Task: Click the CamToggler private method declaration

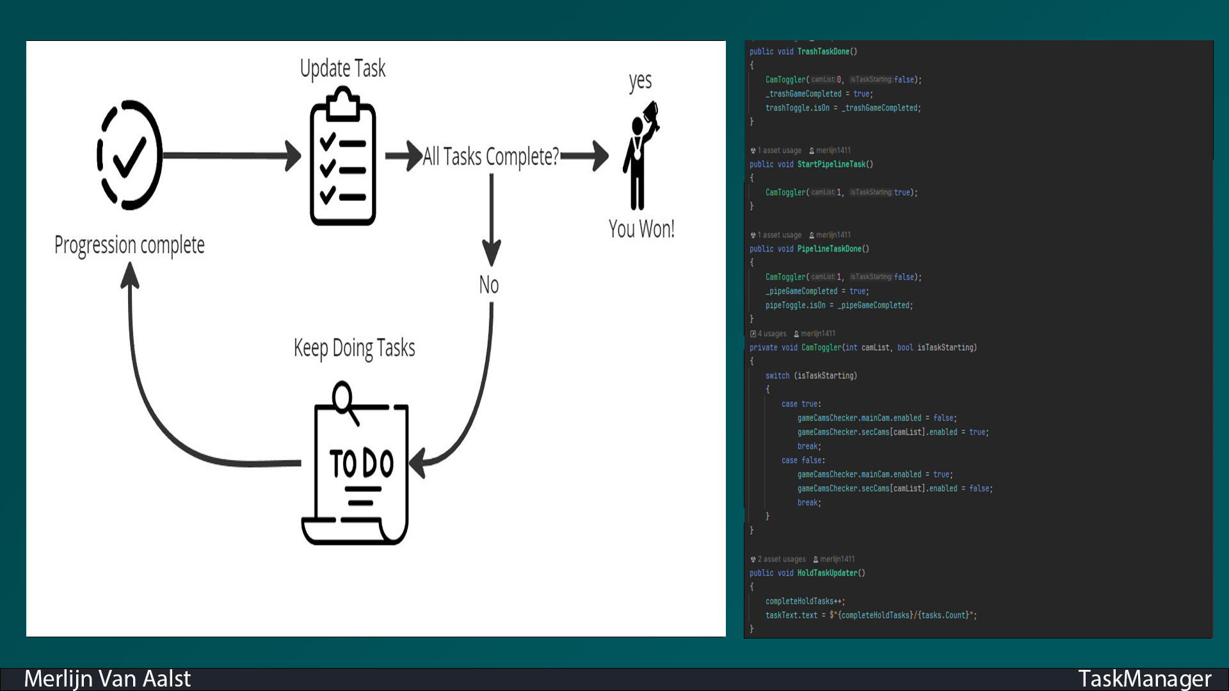Action: coord(821,347)
